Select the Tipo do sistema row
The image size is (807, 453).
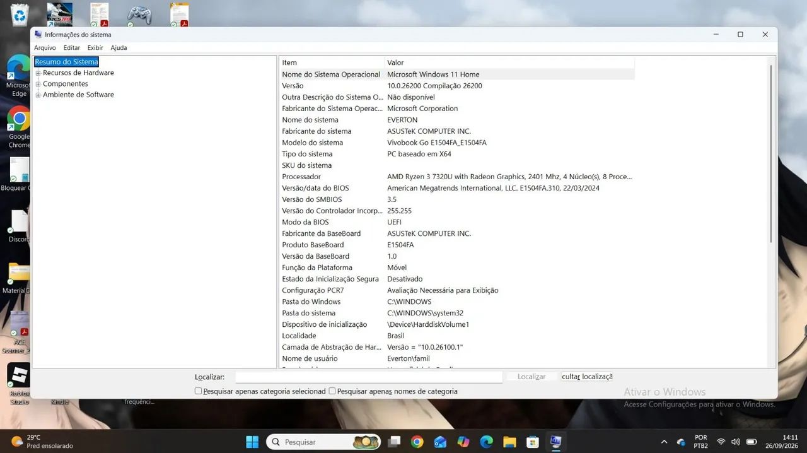[457, 154]
